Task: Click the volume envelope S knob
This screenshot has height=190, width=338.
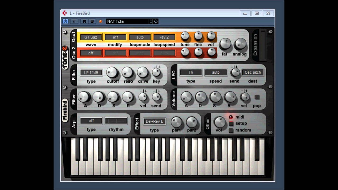Action: pyautogui.click(x=216, y=97)
